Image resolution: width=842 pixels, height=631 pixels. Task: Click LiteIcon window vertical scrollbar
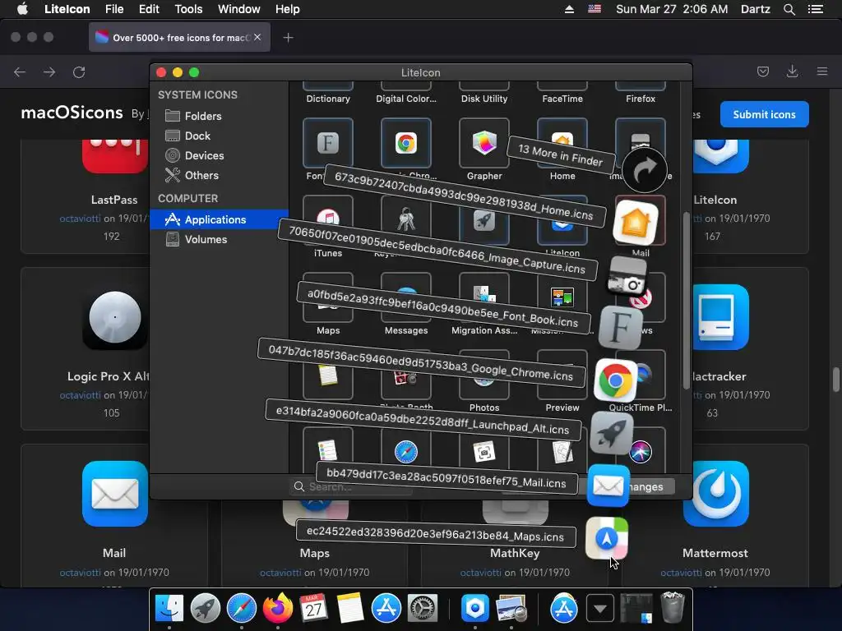click(686, 301)
